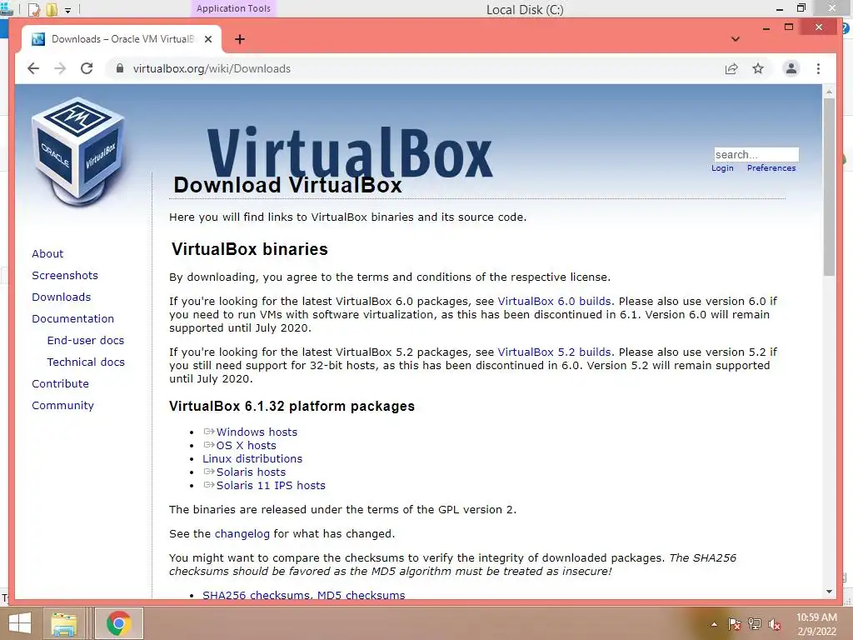Click the browser forward arrow
This screenshot has height=640, width=853.
(60, 68)
